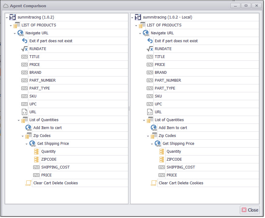Image resolution: width=265 pixels, height=218 pixels.
Task: Click the splitter handle between the panels
Action: tap(129, 108)
